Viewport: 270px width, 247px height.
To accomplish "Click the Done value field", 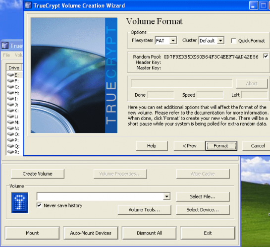I will pyautogui.click(x=161, y=95).
